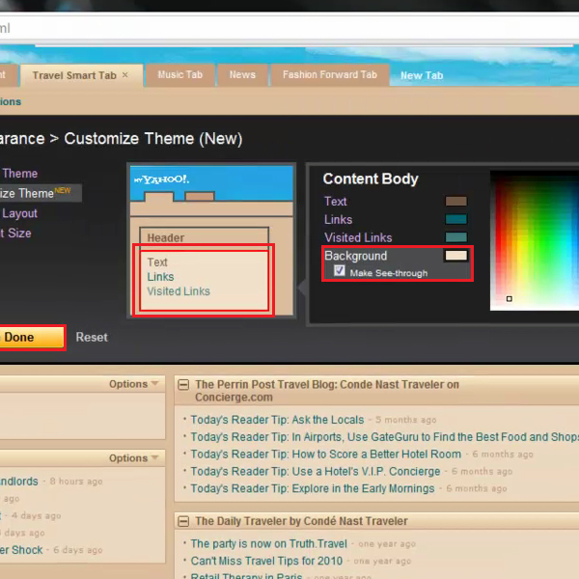Choose a color in the spectrum picker
Viewport: 579px width, 579px height.
coord(535,240)
